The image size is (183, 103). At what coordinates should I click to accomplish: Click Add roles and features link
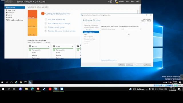pyautogui.click(x=57, y=19)
